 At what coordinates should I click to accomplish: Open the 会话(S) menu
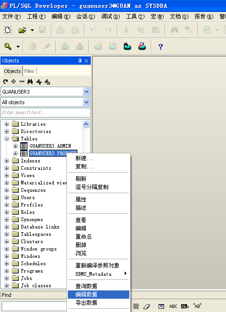click(86, 17)
